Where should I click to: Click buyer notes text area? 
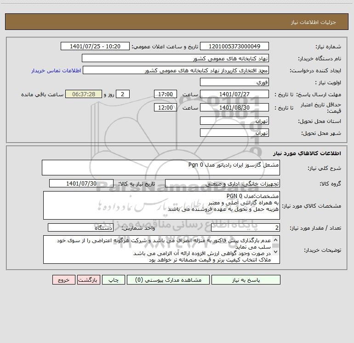[x=161, y=250]
